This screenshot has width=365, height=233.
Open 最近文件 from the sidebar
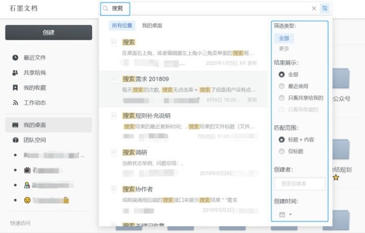(35, 58)
